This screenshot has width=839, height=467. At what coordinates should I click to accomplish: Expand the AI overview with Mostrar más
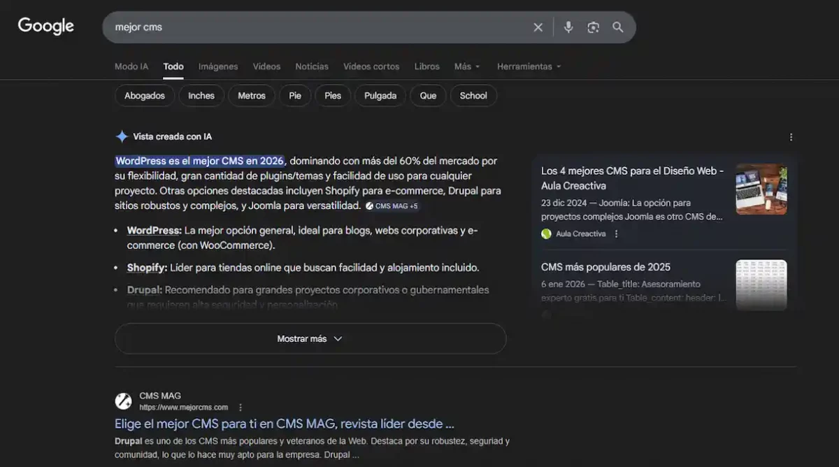[x=310, y=338]
